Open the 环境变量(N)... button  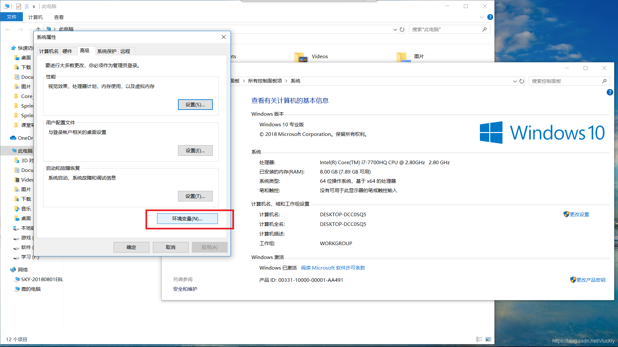tap(187, 219)
